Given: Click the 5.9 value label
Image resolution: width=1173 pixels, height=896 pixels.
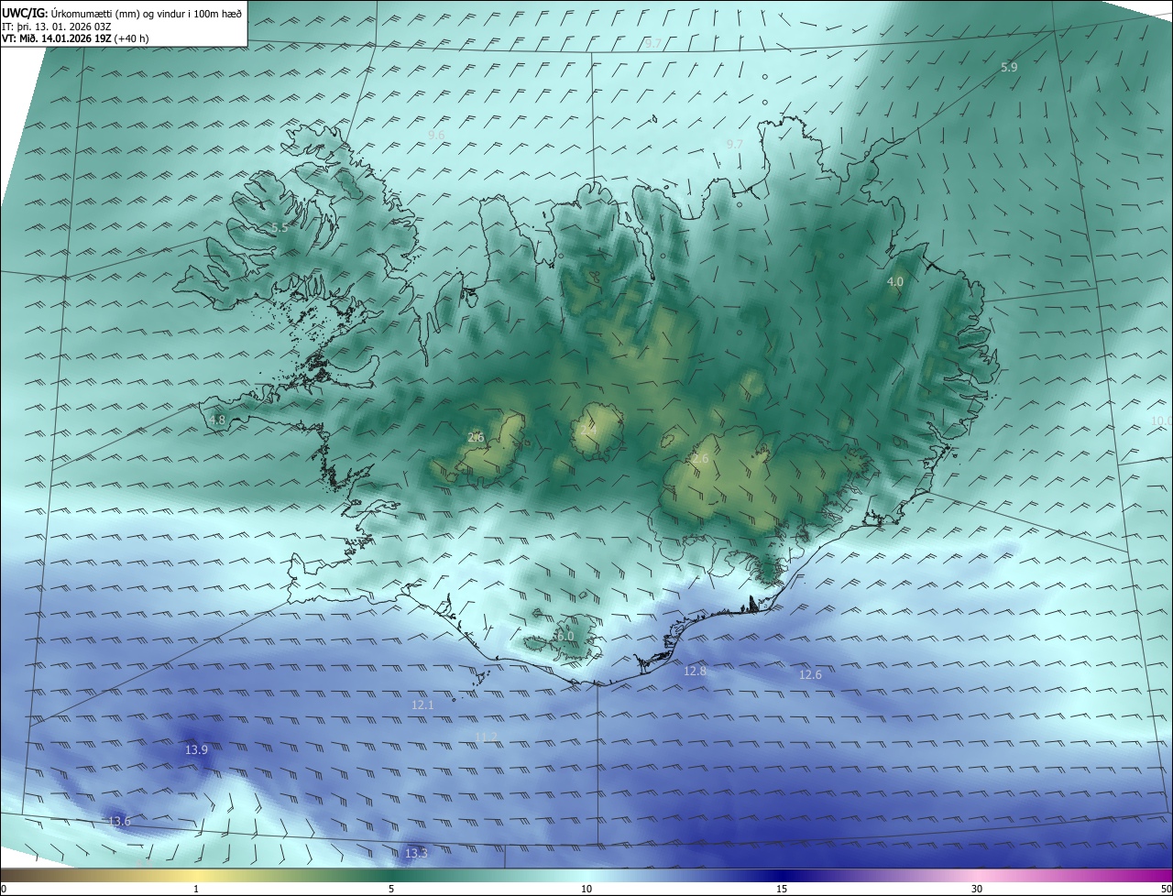Looking at the screenshot, I should (1009, 67).
